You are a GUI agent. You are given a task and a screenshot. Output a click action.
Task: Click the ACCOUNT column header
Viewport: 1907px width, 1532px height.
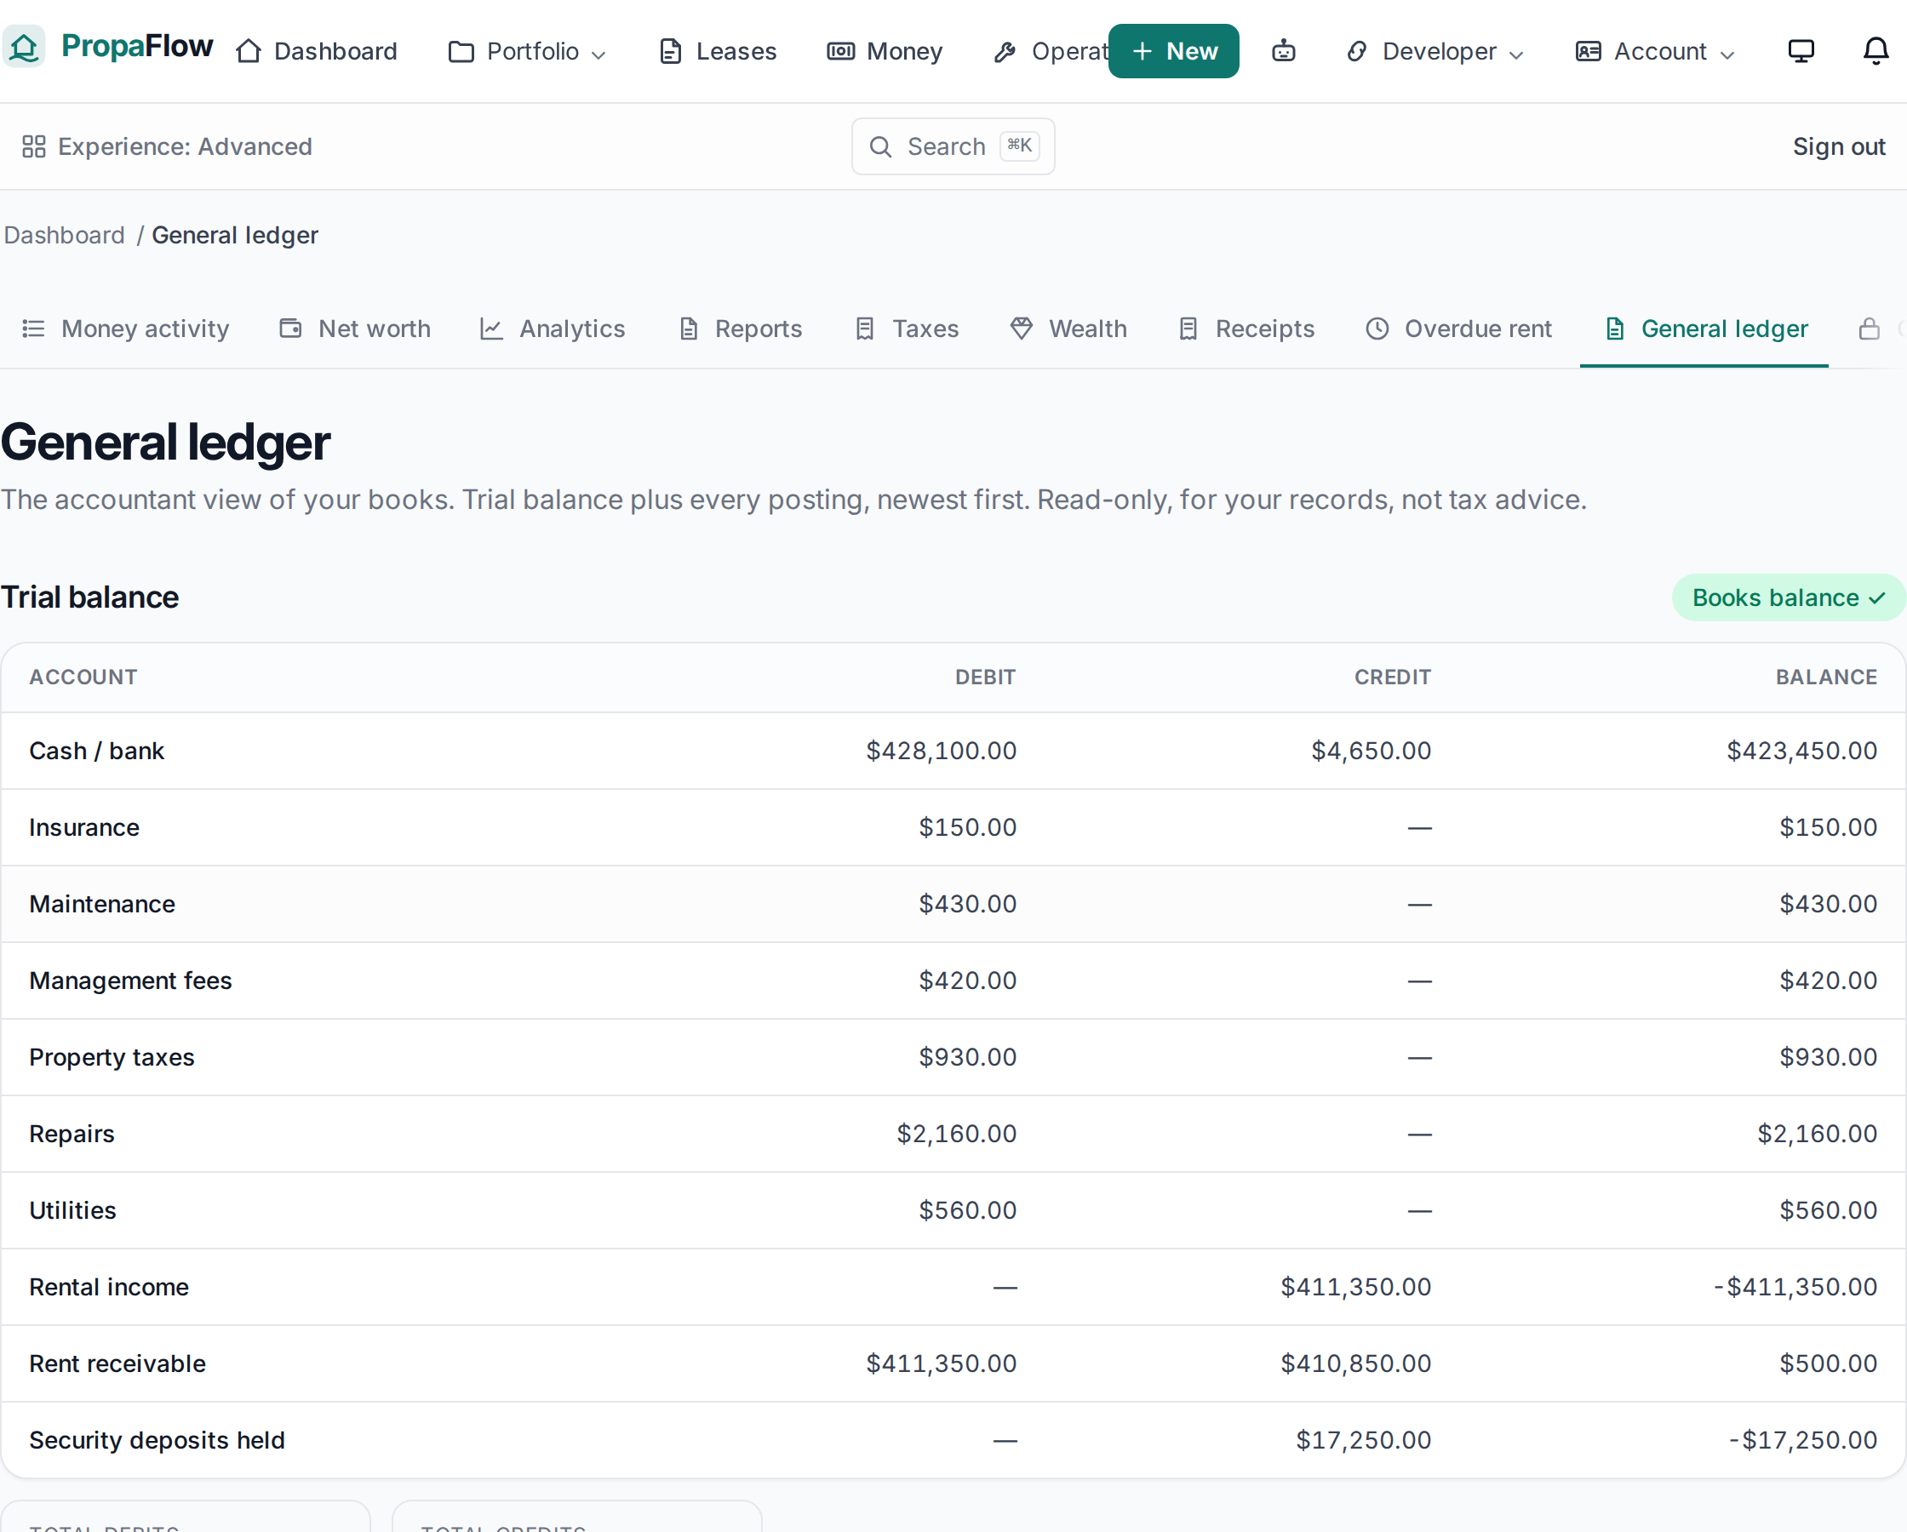point(83,677)
